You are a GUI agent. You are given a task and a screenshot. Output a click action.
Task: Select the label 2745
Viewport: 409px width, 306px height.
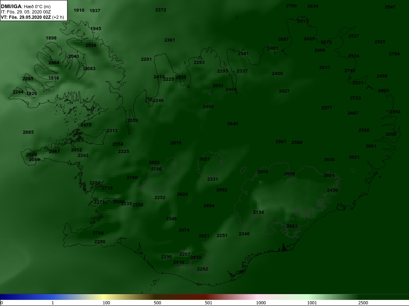(350, 71)
